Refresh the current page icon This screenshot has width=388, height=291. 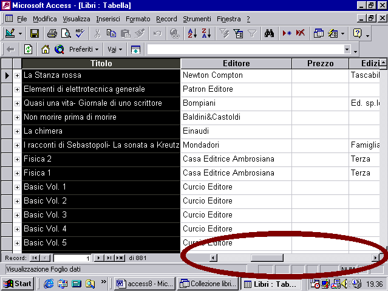[x=28, y=50]
